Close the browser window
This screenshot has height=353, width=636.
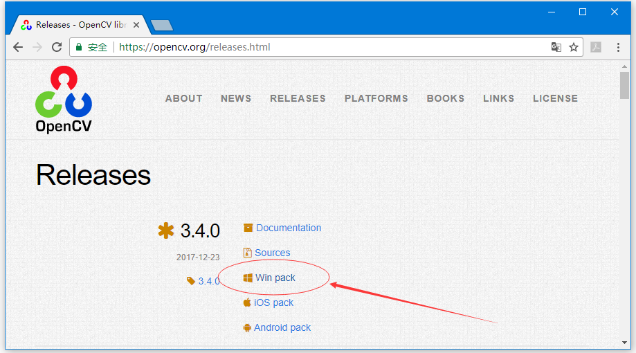[x=615, y=12]
